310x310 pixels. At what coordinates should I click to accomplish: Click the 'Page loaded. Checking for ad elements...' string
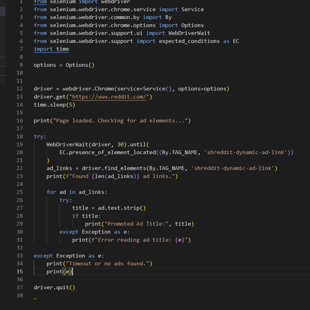point(120,121)
